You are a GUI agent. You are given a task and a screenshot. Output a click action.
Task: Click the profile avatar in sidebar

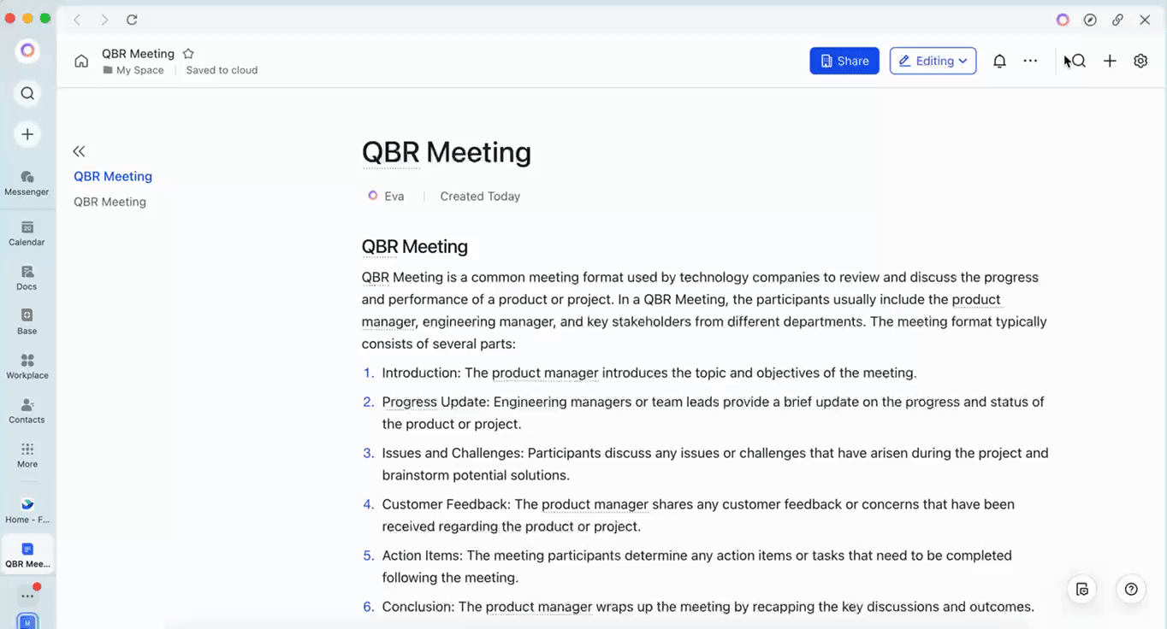click(x=27, y=51)
